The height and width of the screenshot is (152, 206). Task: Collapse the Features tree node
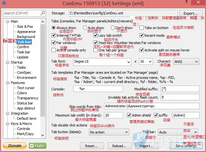8,83
